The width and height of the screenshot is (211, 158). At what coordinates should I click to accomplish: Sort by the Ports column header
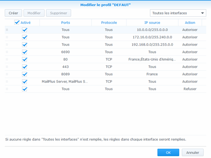pyautogui.click(x=66, y=23)
